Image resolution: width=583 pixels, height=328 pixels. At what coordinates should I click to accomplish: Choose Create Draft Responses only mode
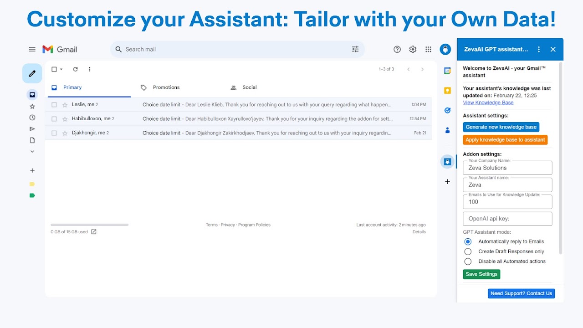(468, 251)
